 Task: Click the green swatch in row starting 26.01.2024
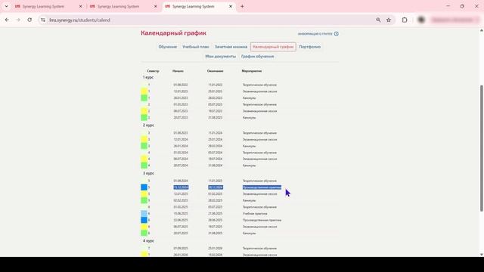click(x=144, y=146)
